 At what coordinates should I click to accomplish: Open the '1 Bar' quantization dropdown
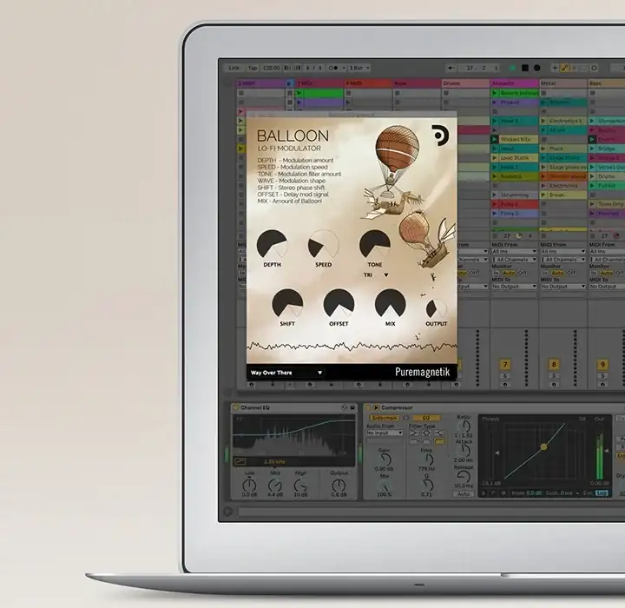[x=359, y=68]
